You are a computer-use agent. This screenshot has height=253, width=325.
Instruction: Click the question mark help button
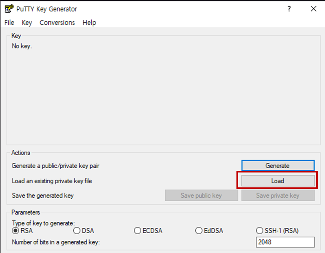289,9
